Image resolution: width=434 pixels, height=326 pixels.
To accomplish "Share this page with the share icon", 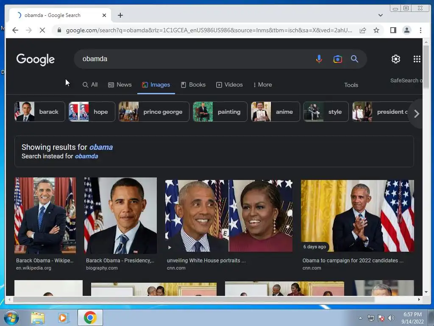I will [363, 30].
